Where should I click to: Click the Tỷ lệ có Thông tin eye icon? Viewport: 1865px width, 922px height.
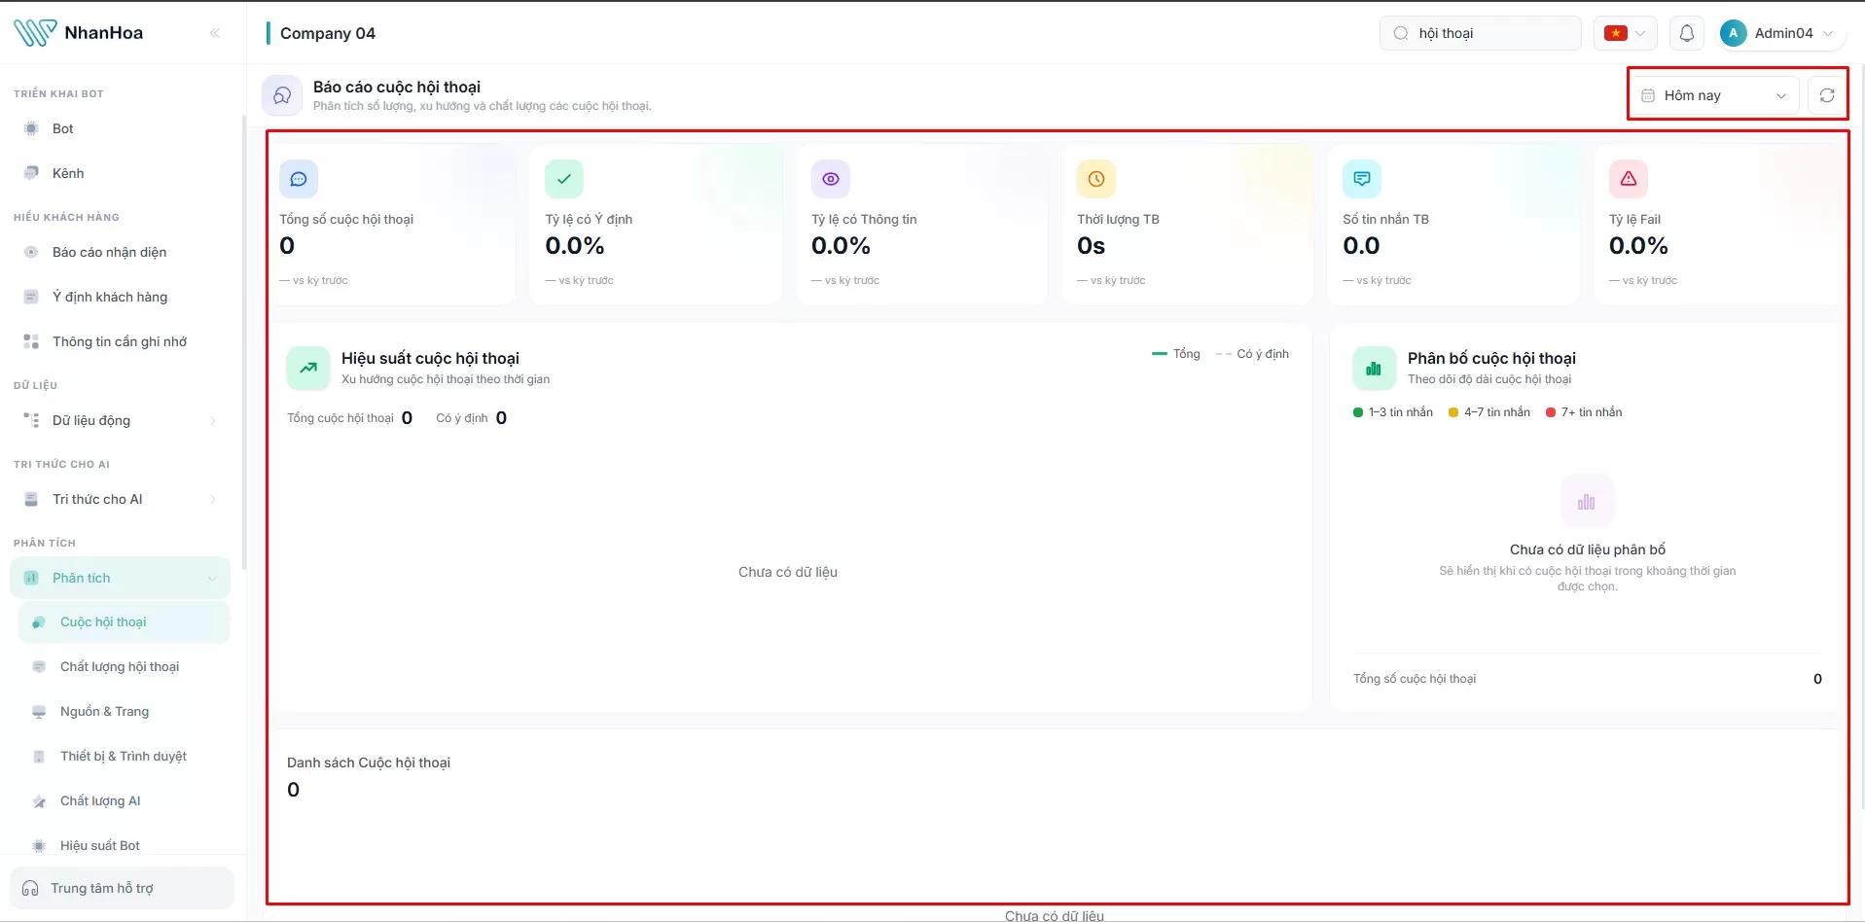[x=831, y=179]
